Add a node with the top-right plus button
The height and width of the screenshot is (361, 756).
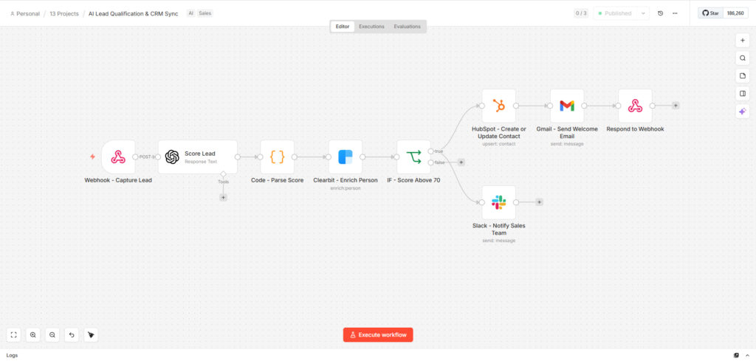[x=743, y=41]
